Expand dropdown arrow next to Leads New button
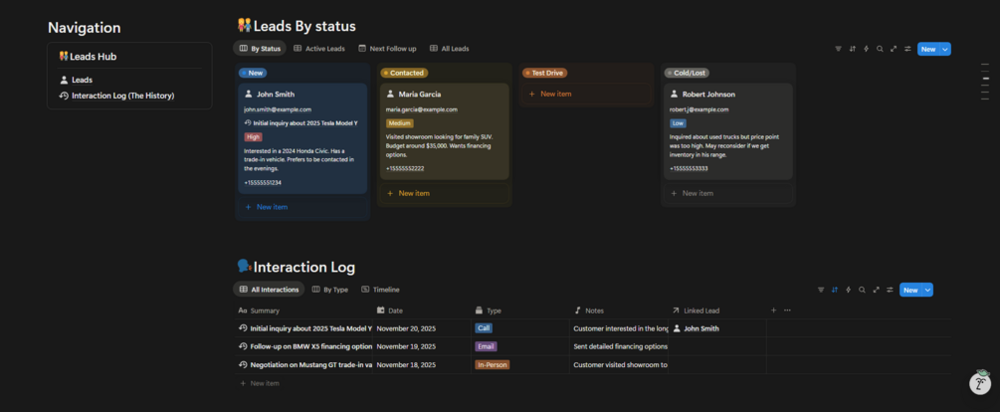 (945, 49)
